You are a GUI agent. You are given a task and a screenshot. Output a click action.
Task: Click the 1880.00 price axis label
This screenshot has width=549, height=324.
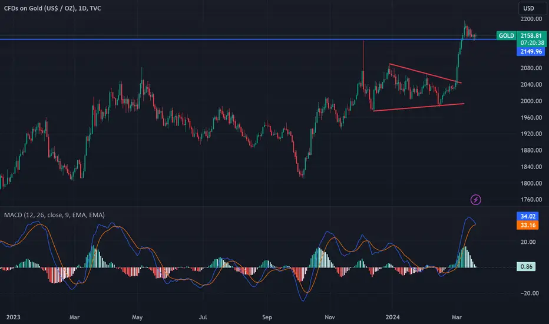tap(531, 150)
